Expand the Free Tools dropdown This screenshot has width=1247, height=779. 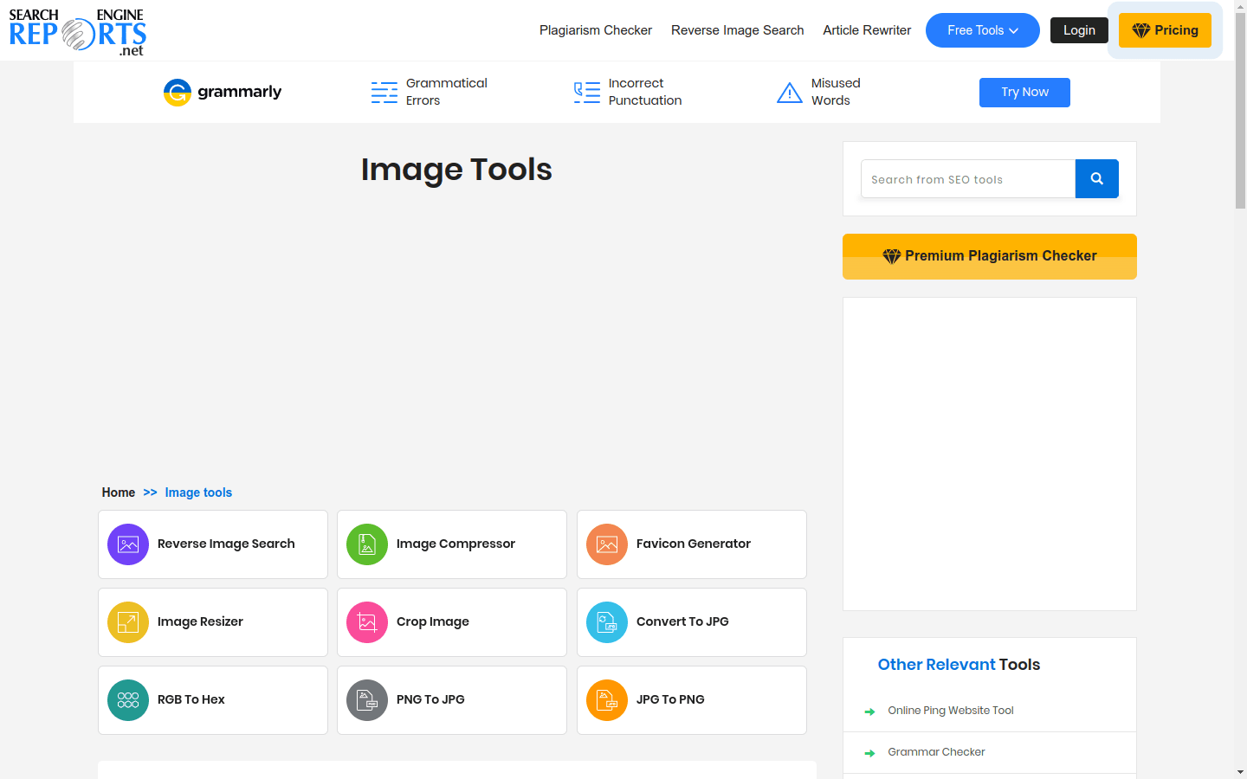[982, 30]
